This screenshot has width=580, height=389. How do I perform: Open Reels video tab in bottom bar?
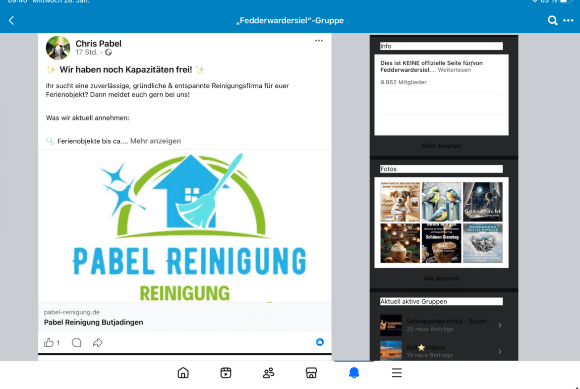(226, 373)
